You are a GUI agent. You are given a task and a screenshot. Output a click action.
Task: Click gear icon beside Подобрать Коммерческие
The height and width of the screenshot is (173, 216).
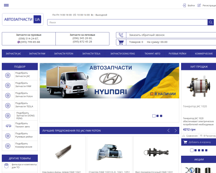pyautogui.click(x=8, y=146)
